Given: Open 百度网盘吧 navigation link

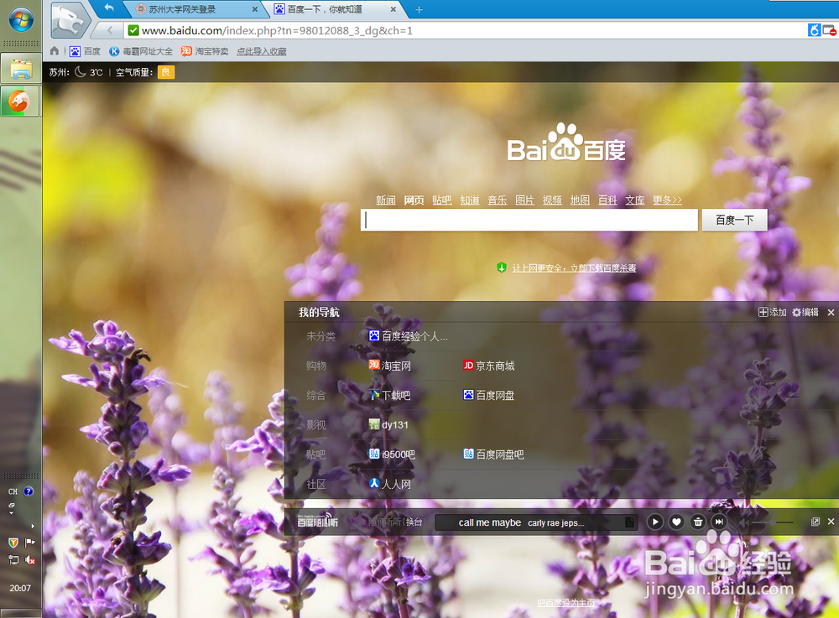Looking at the screenshot, I should tap(493, 454).
